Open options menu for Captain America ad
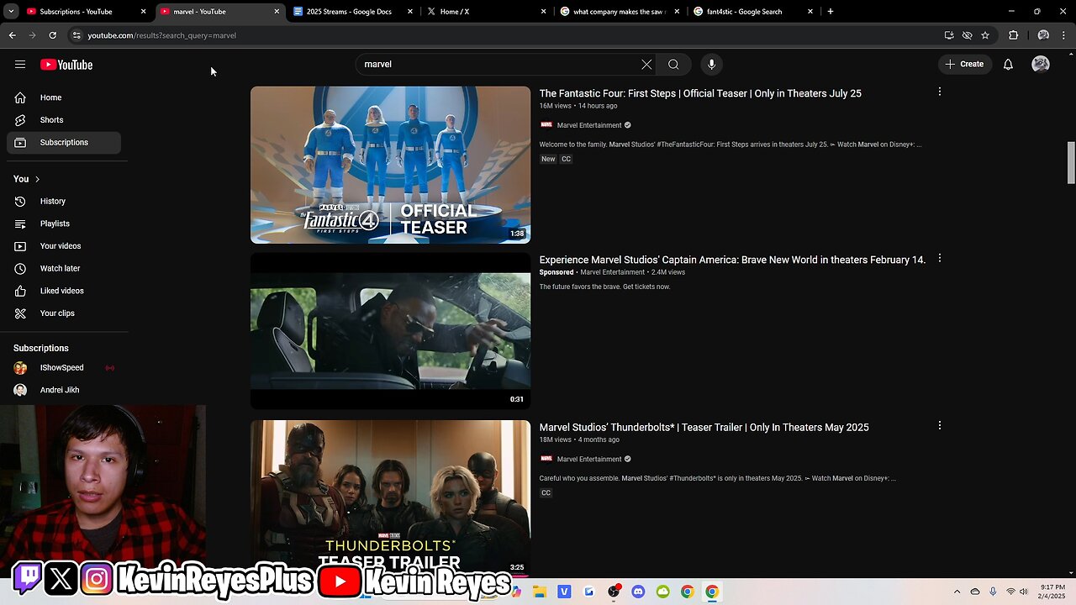The height and width of the screenshot is (605, 1076). coord(940,258)
